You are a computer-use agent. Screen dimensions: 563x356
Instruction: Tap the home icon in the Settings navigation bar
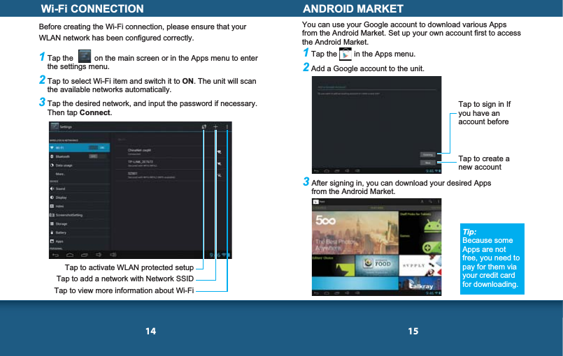point(70,255)
